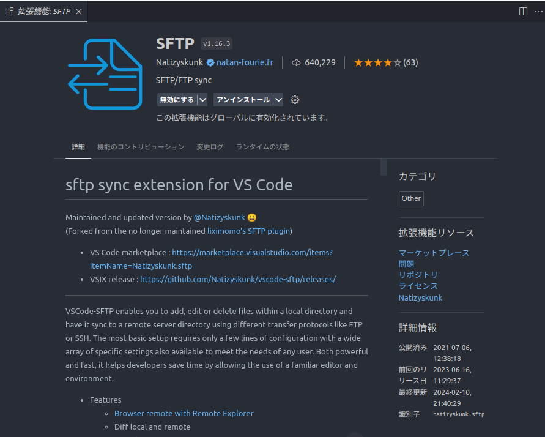
Task: Click the download count cloud icon
Action: [296, 62]
